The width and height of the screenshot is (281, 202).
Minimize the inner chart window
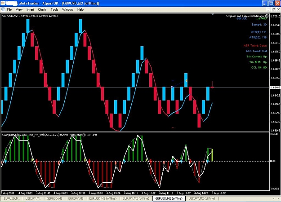[268, 9]
